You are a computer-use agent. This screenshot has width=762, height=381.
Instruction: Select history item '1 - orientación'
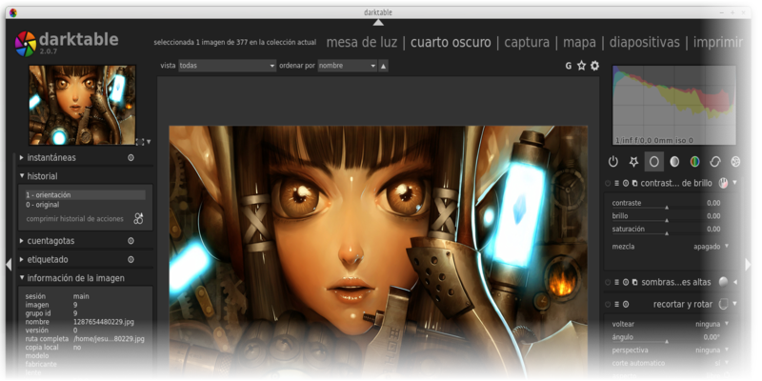click(x=85, y=195)
